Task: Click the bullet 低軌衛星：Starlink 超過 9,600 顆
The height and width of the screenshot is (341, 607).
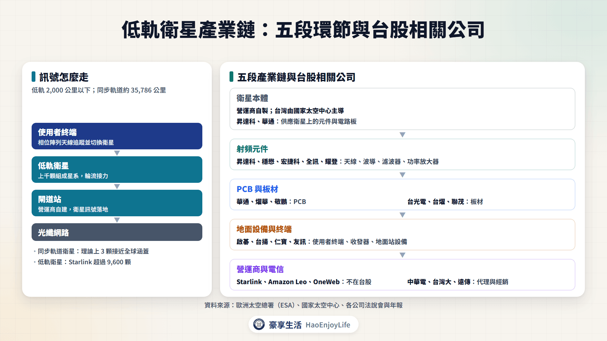Action: (84, 262)
